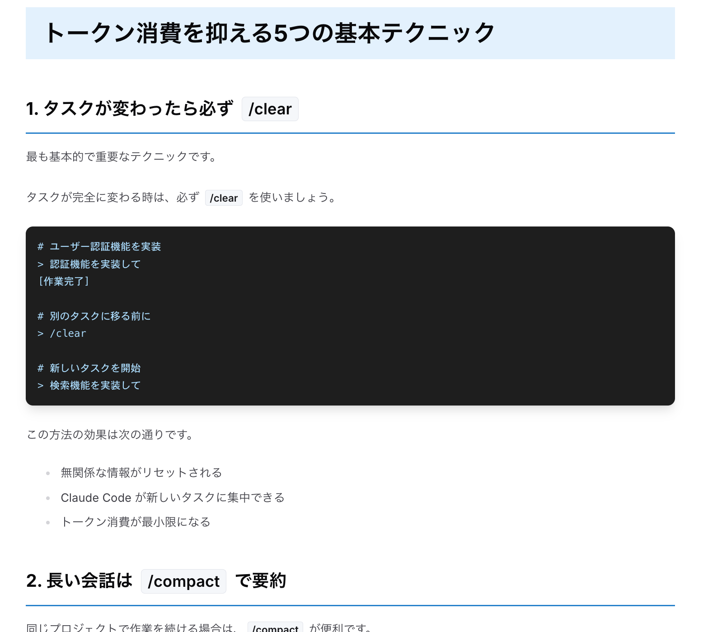Click code comment # 新しいタスクを開始

pos(89,368)
